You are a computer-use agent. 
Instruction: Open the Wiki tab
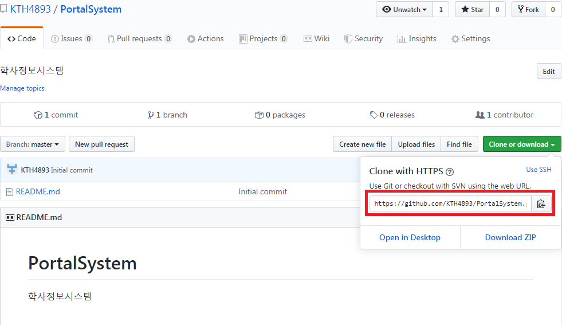[316, 39]
